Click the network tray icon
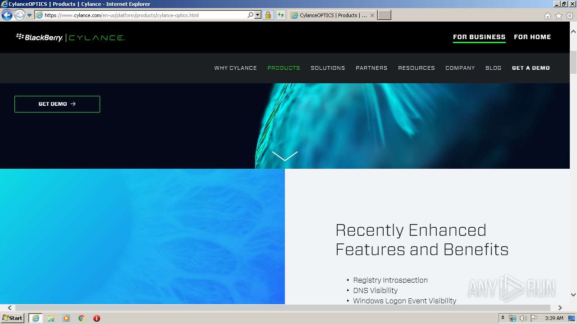Screen dimensions: 577x324 point(513,318)
